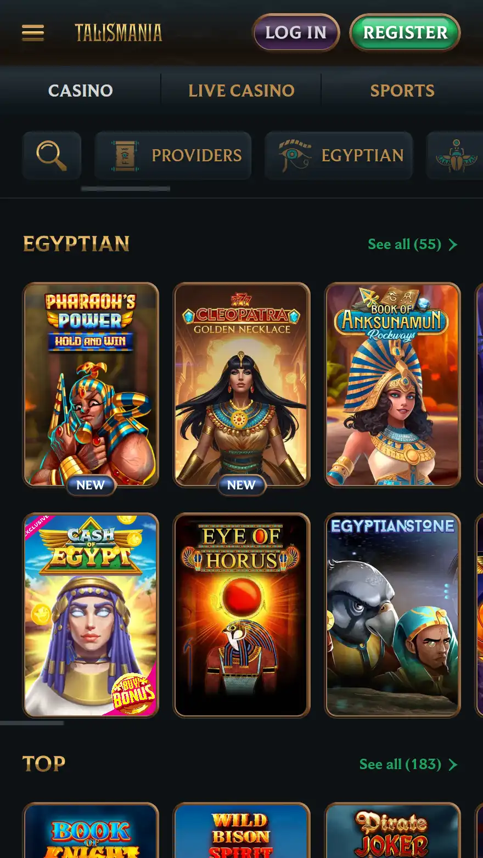
Task: Click the Eye of Horus Egyptian category icon
Action: point(295,155)
